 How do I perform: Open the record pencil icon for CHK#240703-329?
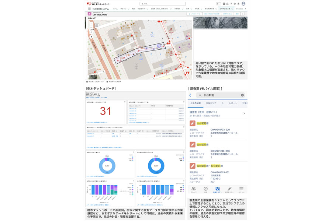193,123
